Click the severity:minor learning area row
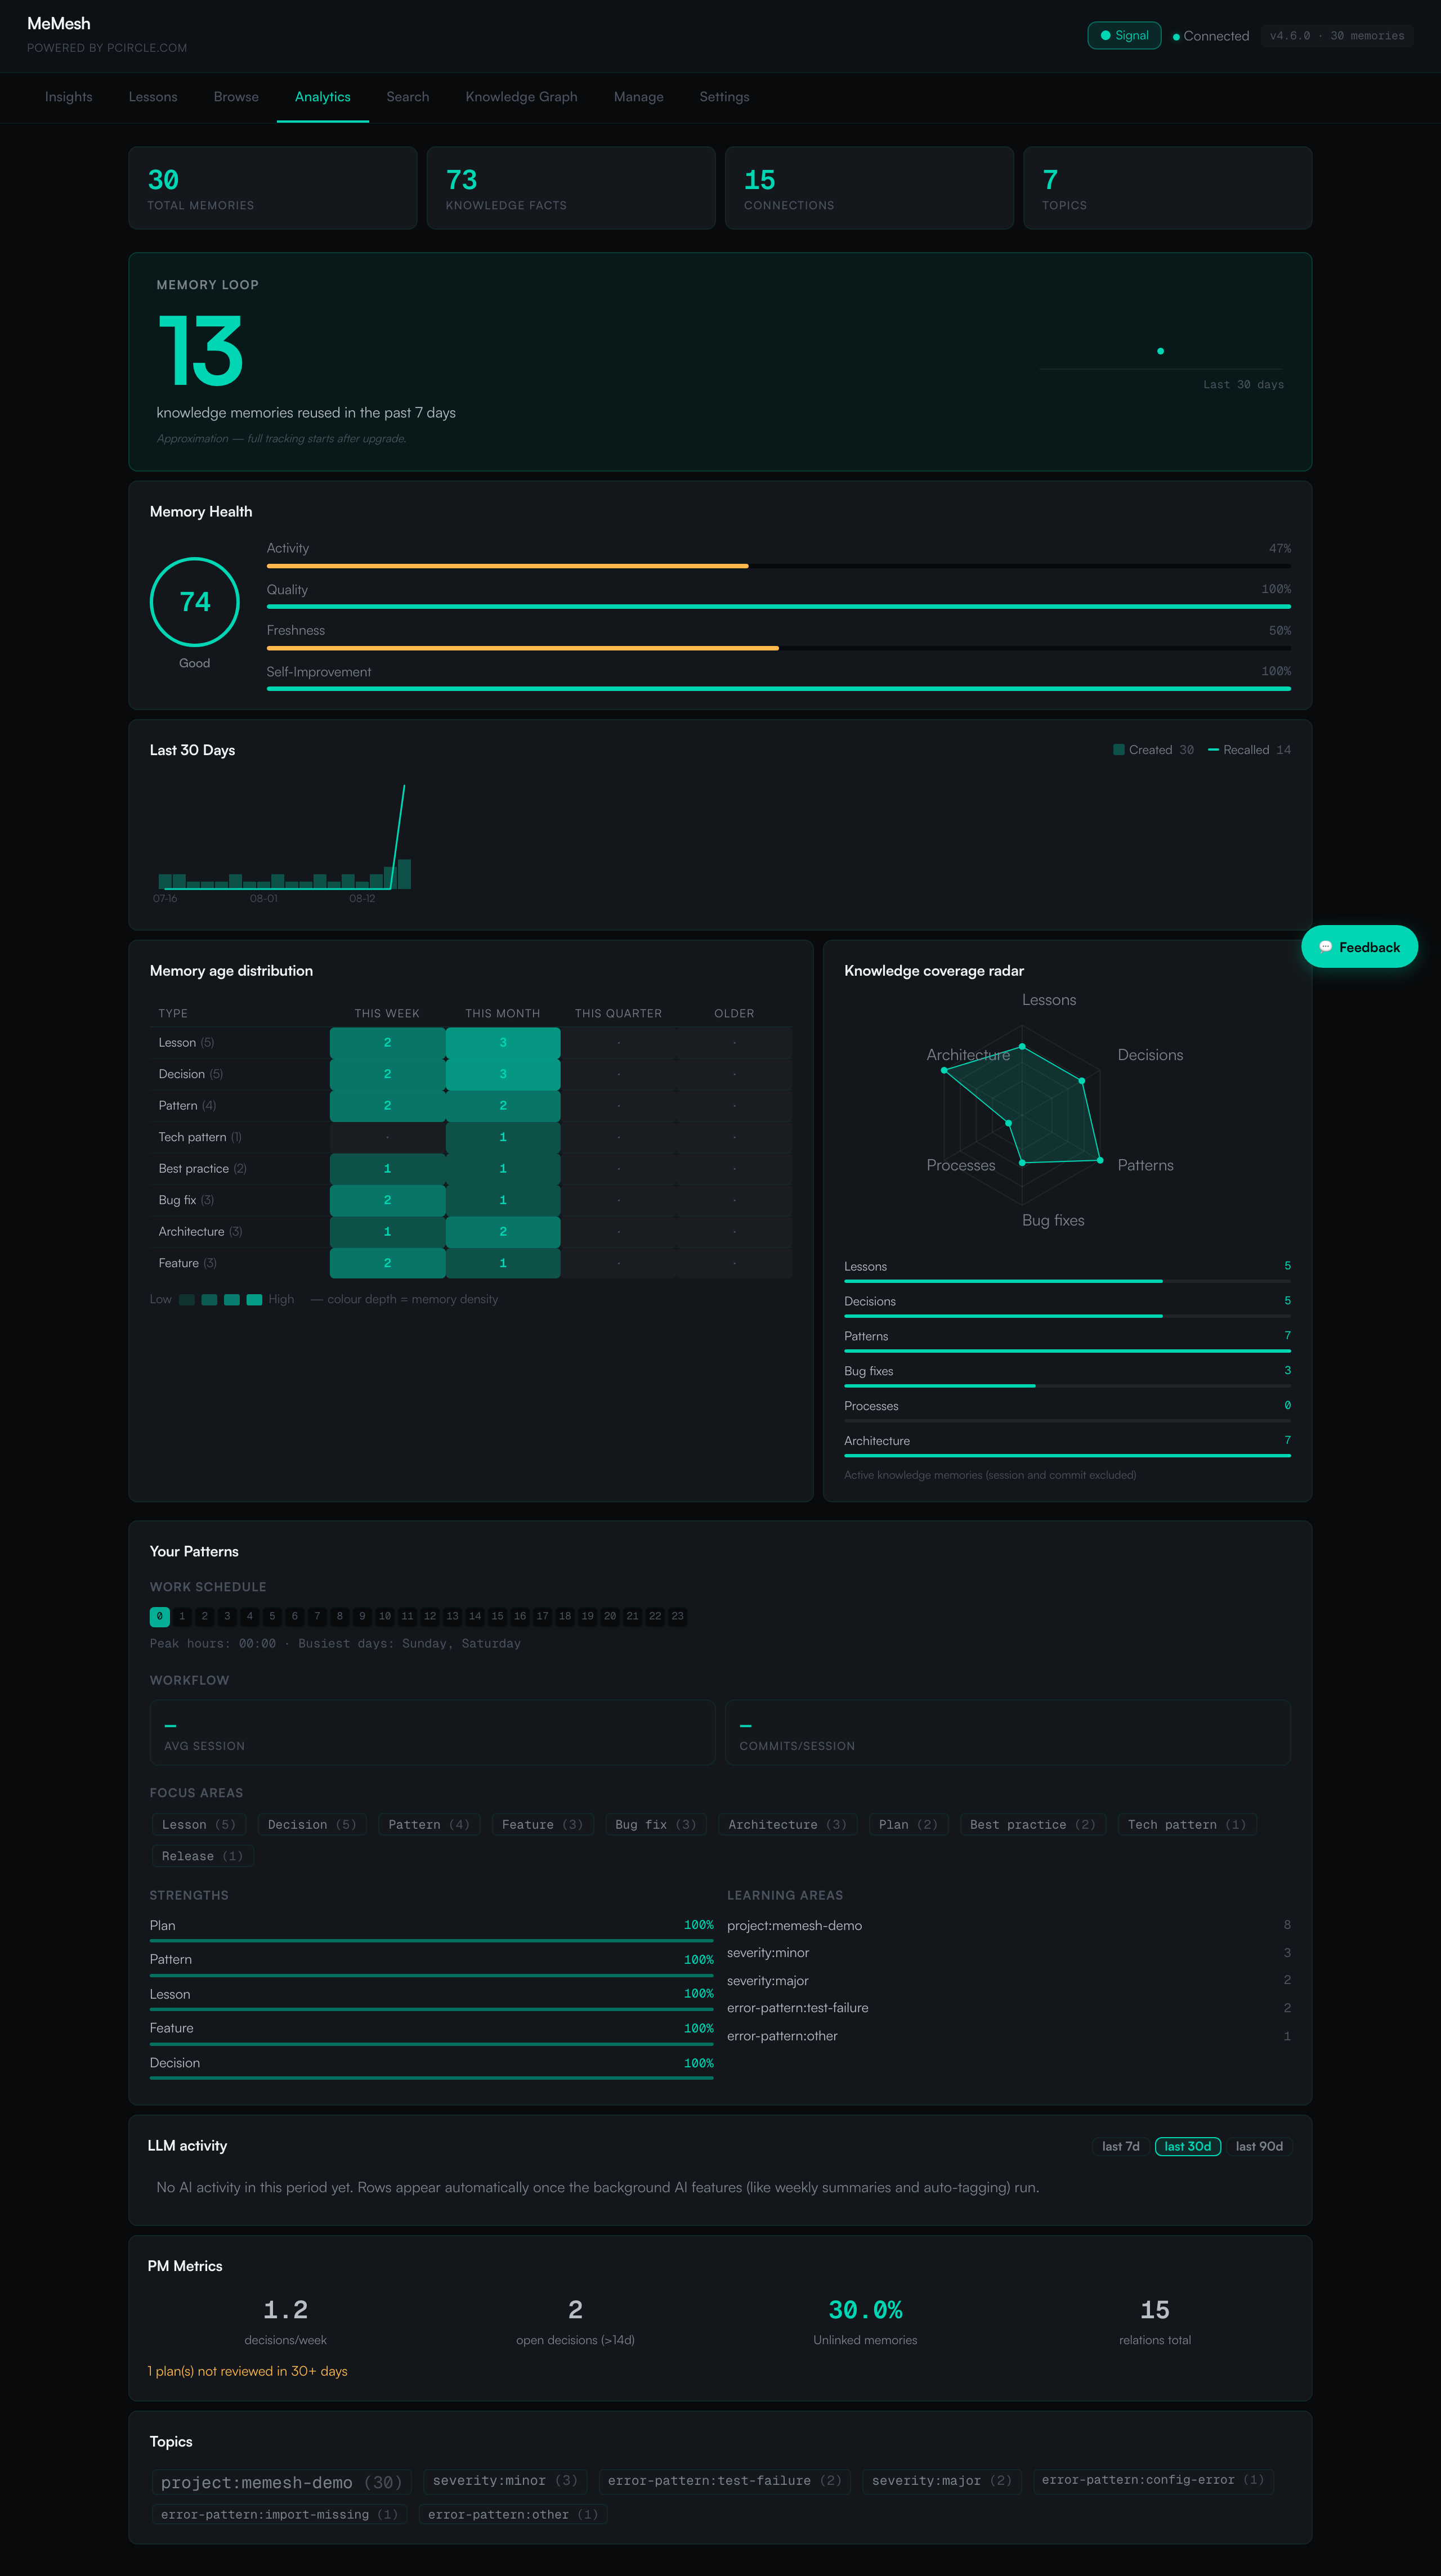The image size is (1441, 2576). pyautogui.click(x=1009, y=1953)
